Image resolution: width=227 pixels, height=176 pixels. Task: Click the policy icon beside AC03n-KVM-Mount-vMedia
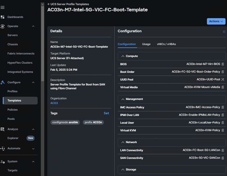tap(223, 87)
